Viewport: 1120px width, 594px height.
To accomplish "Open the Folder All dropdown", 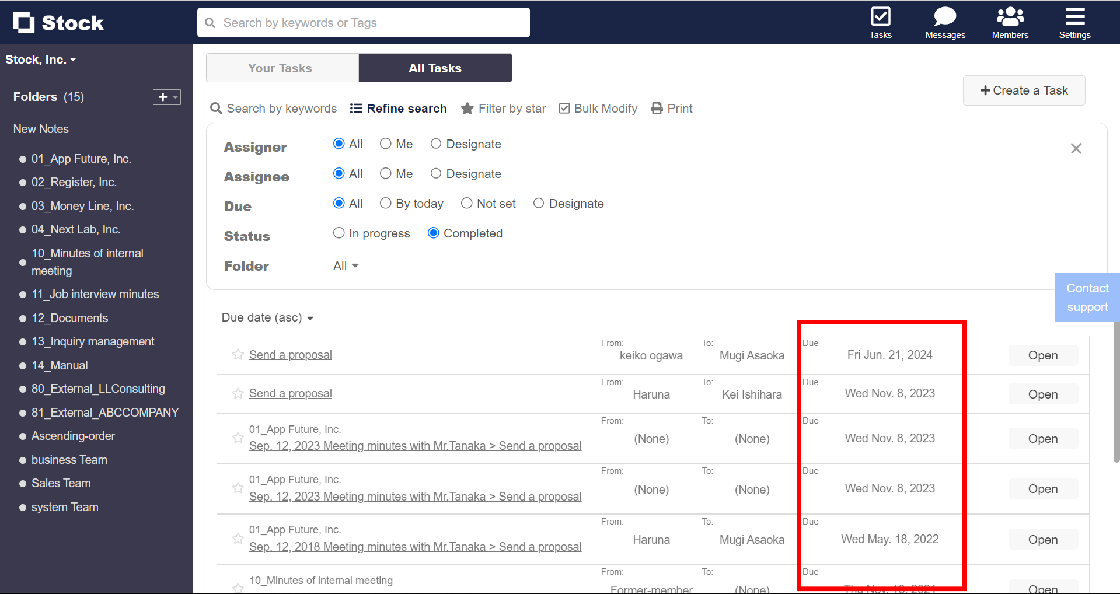I will (345, 265).
